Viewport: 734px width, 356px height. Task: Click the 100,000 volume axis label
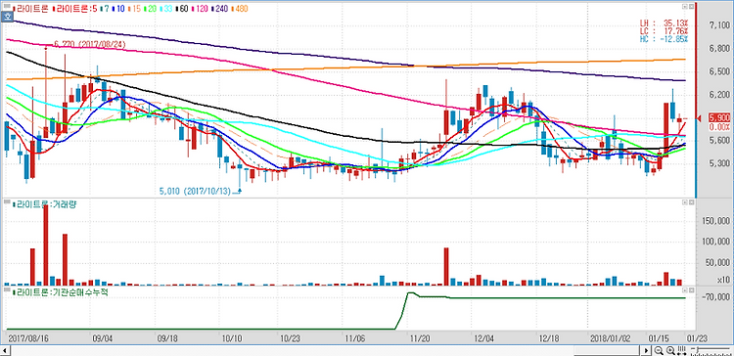click(x=716, y=242)
